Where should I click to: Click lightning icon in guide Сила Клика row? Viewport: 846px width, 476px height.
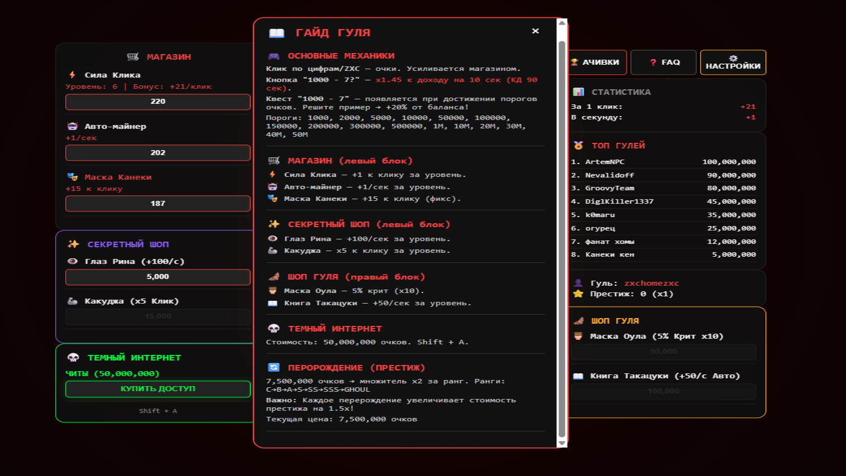point(272,175)
